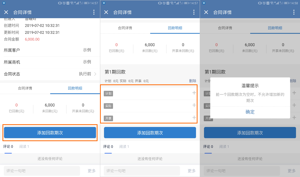Tap 添加回款期次 button in left screen
This screenshot has width=300, height=177.
click(x=50, y=133)
